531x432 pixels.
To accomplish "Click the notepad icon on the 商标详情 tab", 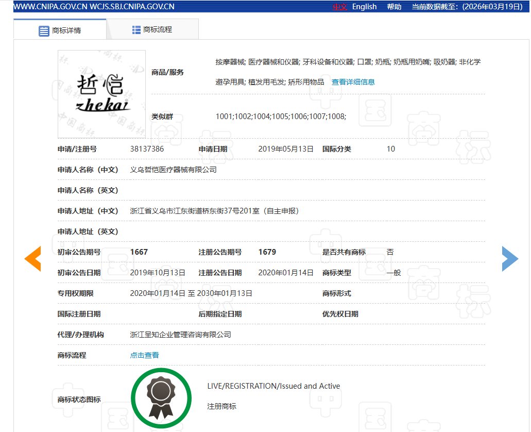I will [x=44, y=30].
